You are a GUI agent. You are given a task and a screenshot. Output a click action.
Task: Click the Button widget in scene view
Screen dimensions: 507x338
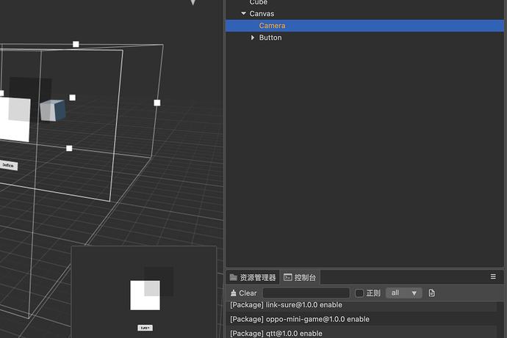tap(8, 166)
